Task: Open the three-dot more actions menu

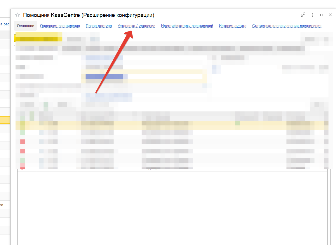Action: click(312, 15)
